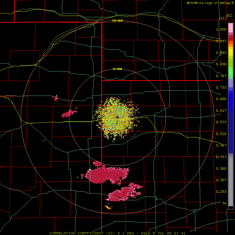Click the small crimson echo west of radar
The width and height of the screenshot is (235, 235).
click(69, 114)
